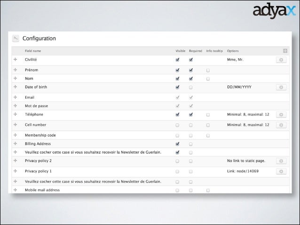Click the Options column header
300x225 pixels.
pyautogui.click(x=233, y=51)
